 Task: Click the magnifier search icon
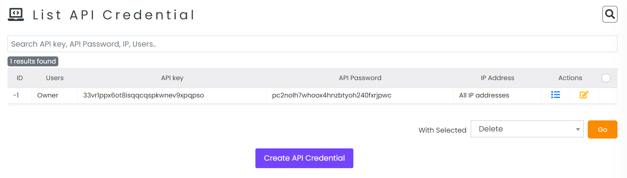click(x=610, y=14)
